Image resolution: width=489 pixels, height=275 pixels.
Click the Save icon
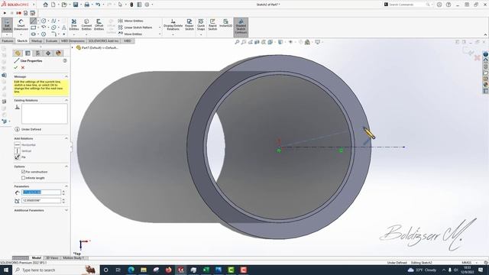(76, 5)
